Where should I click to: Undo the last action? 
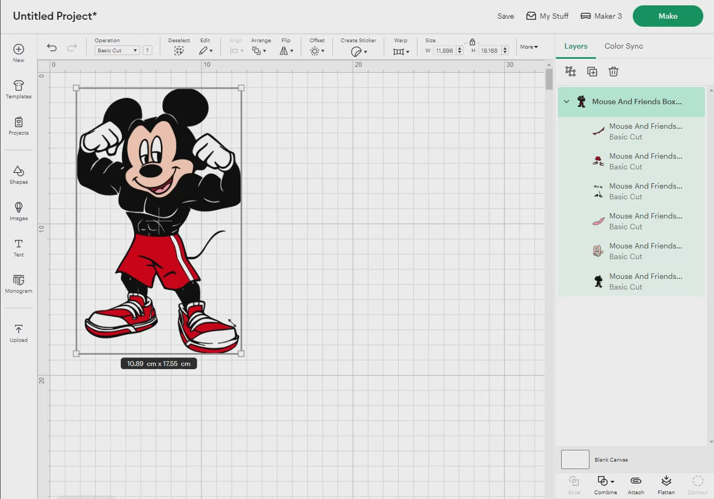[x=52, y=48]
